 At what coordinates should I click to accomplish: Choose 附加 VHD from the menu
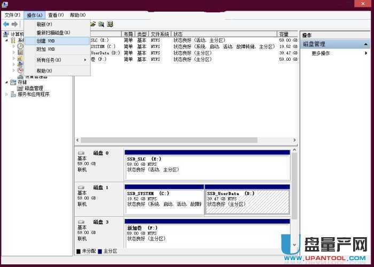pos(45,49)
